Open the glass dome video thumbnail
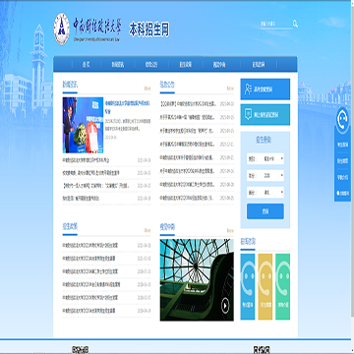 [x=197, y=279]
